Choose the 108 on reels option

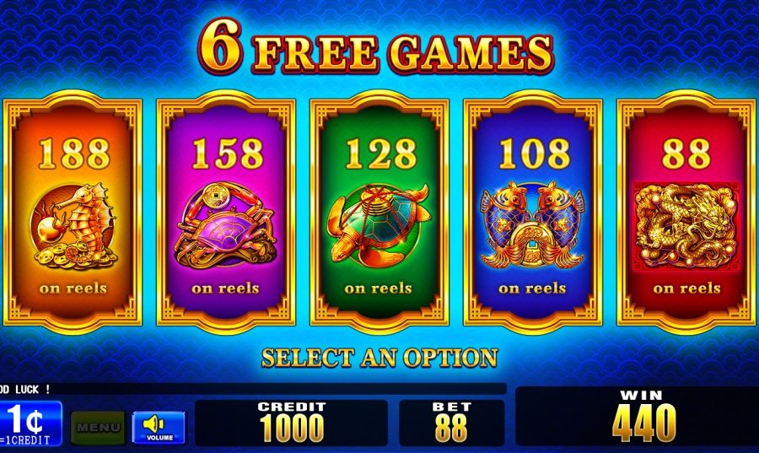pos(533,212)
